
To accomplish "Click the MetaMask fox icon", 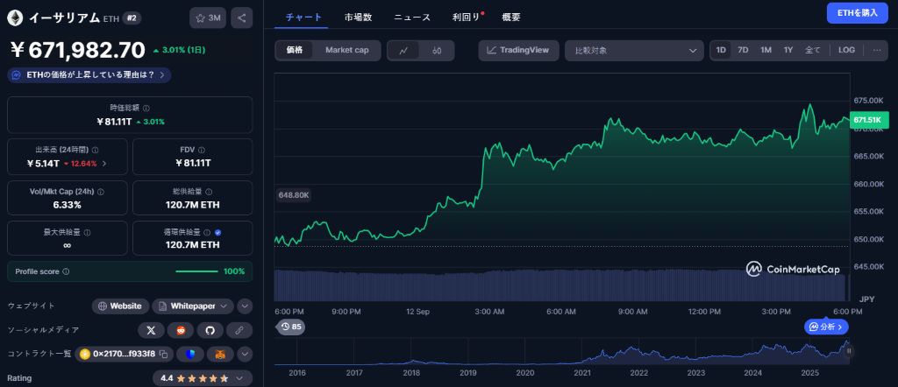I will click(x=219, y=354).
